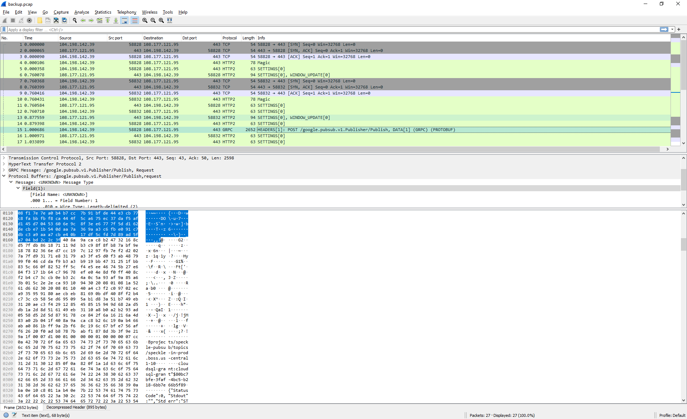Viewport: 687px width, 419px height.
Task: Toggle auto-scroll during live capture
Action: click(x=124, y=20)
